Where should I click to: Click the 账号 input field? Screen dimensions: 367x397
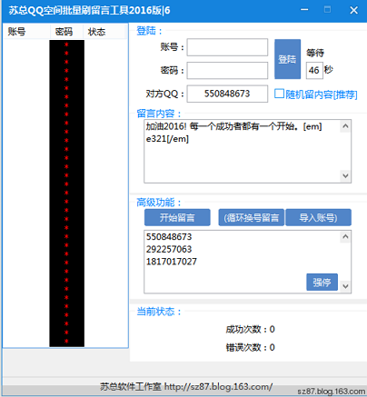point(227,47)
